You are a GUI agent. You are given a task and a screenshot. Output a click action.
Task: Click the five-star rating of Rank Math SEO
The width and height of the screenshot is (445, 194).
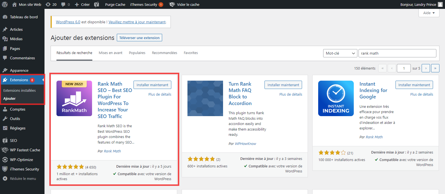point(70,167)
